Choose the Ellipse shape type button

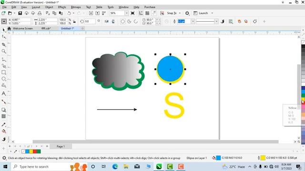pos(123,21)
